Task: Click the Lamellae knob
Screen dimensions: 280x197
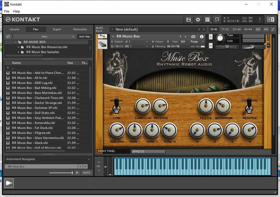Action: tap(143, 106)
